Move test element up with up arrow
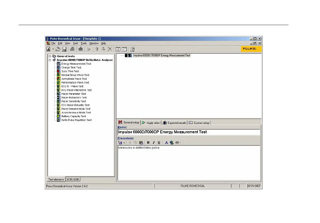The height and width of the screenshot is (223, 320). click(97, 49)
